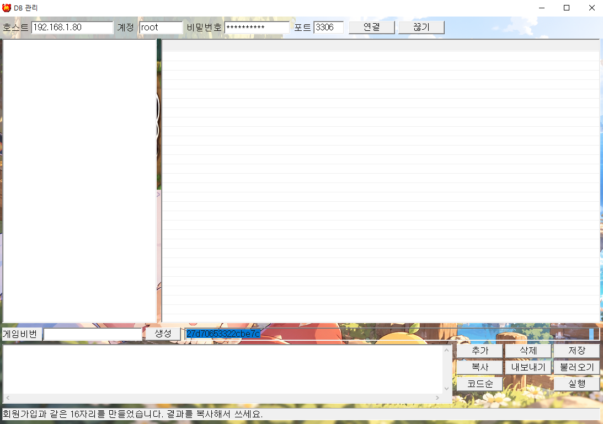Click the 생성 generate button

(x=163, y=334)
